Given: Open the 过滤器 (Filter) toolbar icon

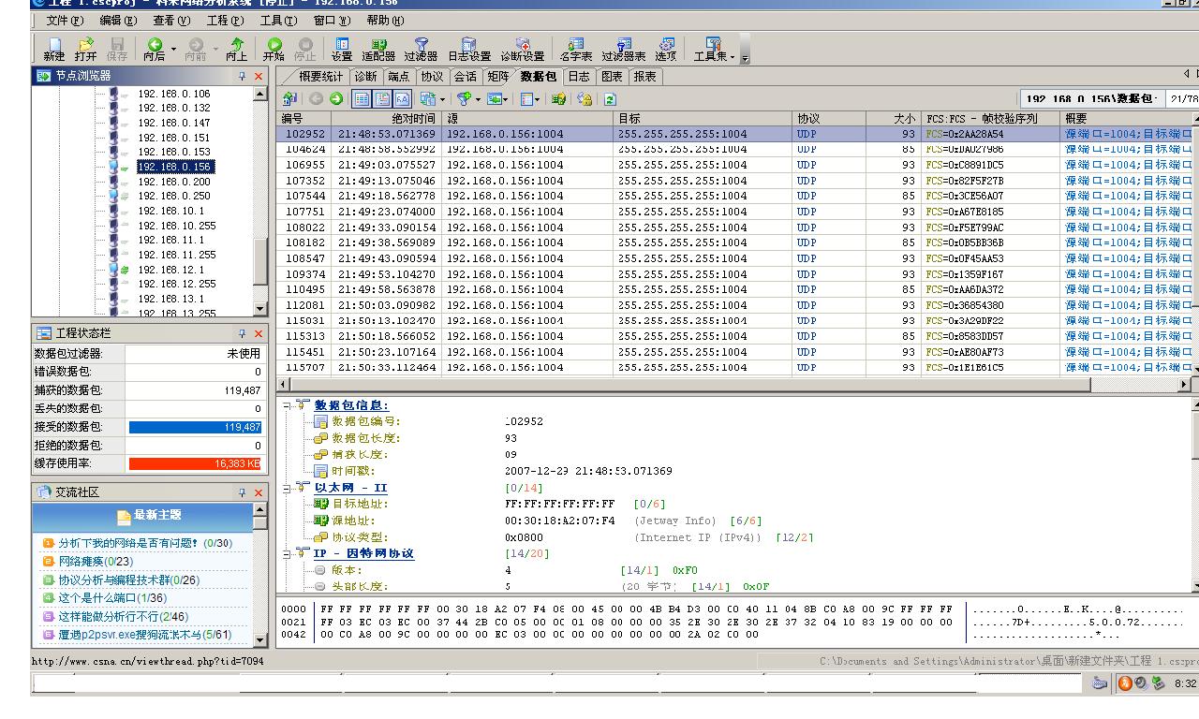Looking at the screenshot, I should click(421, 47).
